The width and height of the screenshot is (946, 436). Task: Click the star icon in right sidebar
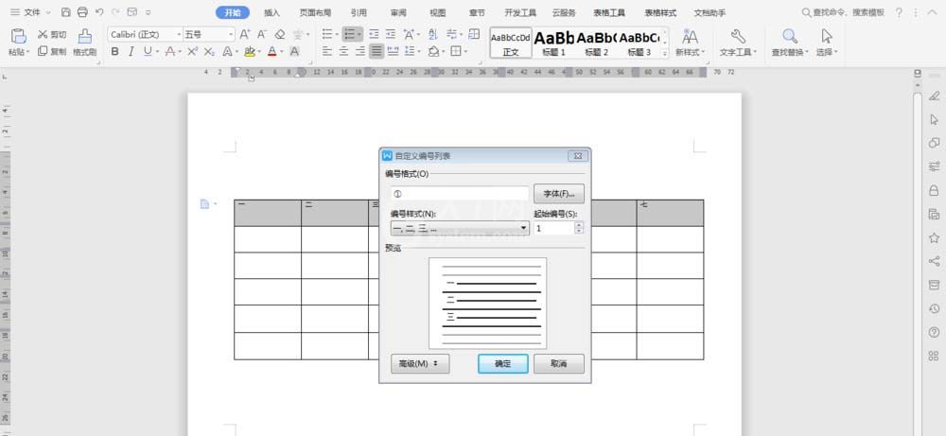pos(934,237)
